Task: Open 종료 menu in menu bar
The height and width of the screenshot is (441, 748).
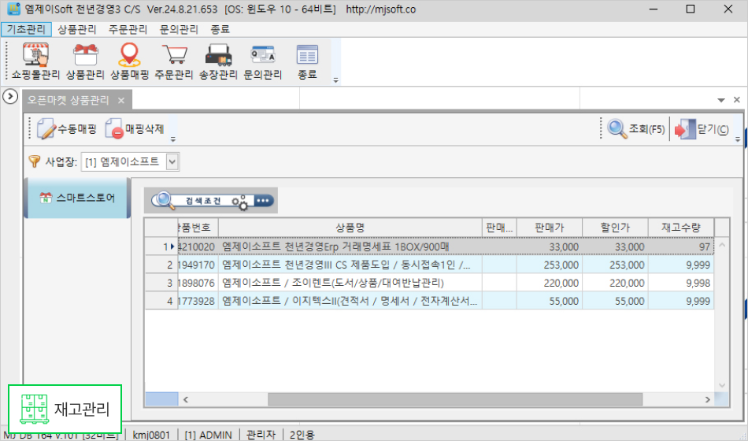Action: pyautogui.click(x=220, y=29)
